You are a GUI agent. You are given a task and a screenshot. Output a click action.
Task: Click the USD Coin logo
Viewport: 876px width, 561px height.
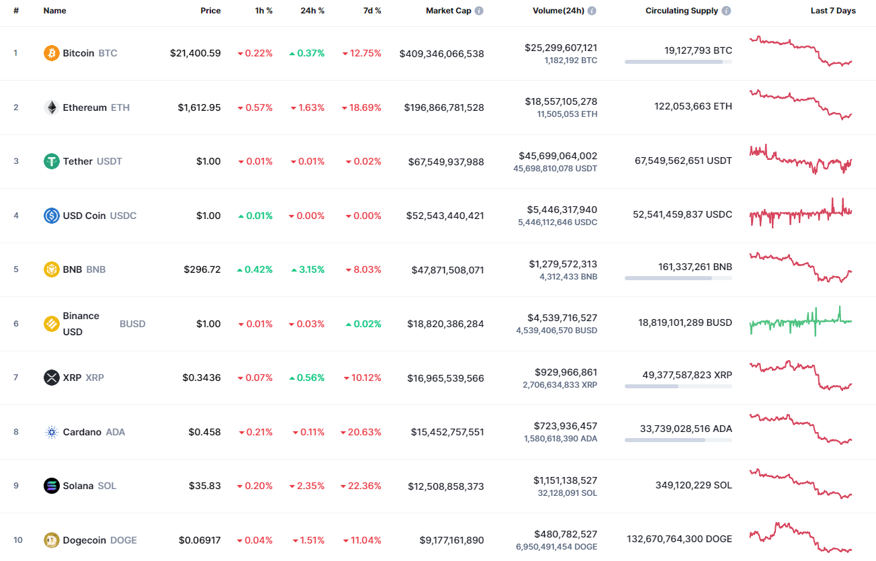click(51, 216)
